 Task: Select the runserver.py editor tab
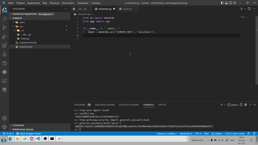pyautogui.click(x=105, y=9)
